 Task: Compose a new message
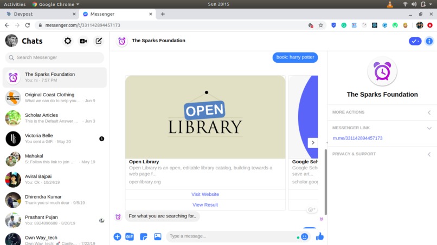[99, 41]
